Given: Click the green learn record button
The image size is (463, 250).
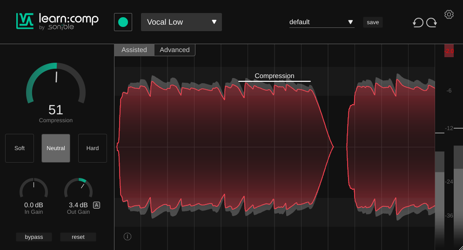Looking at the screenshot, I should click(x=123, y=22).
